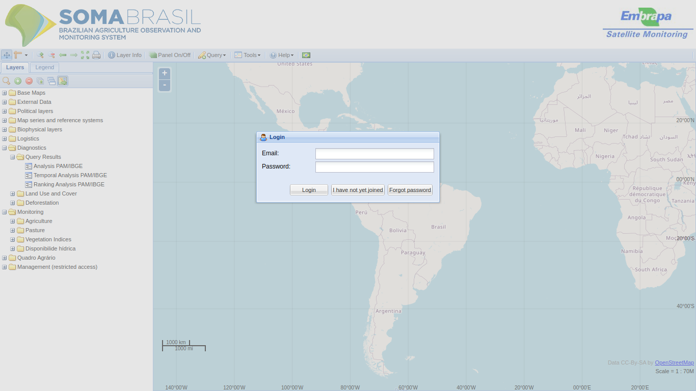Click the Email input field
The height and width of the screenshot is (391, 696).
coord(374,154)
